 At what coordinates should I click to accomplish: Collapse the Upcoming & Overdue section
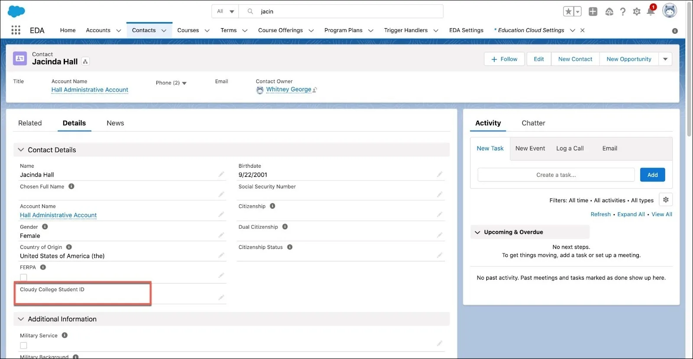point(477,232)
